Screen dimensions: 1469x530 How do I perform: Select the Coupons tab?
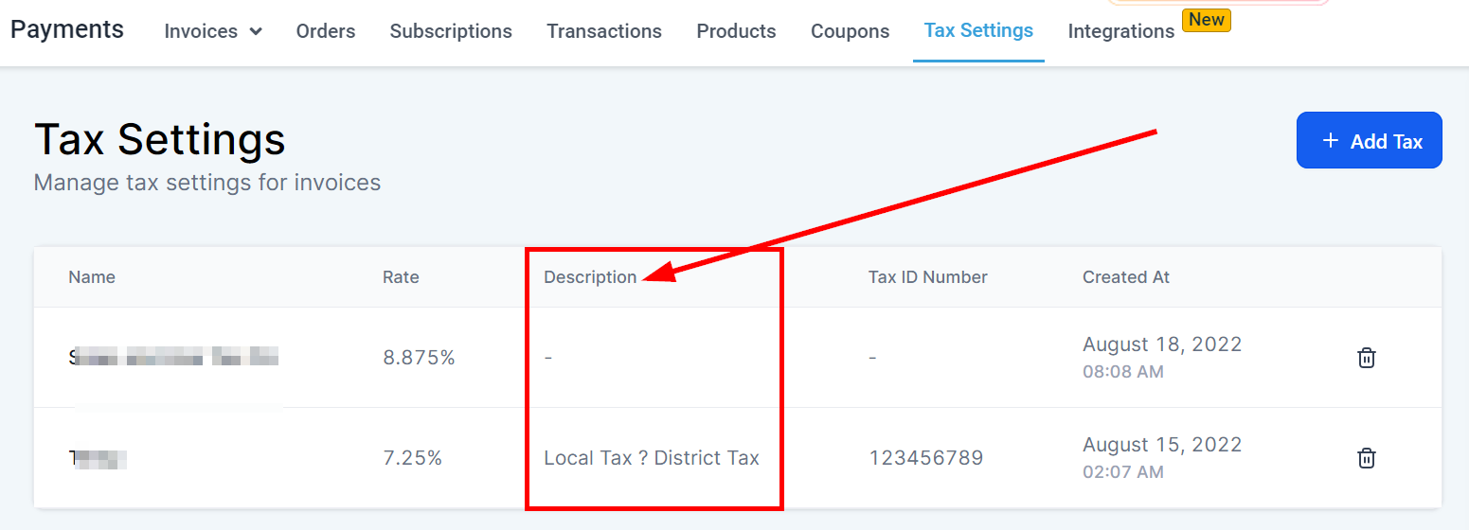[x=850, y=31]
